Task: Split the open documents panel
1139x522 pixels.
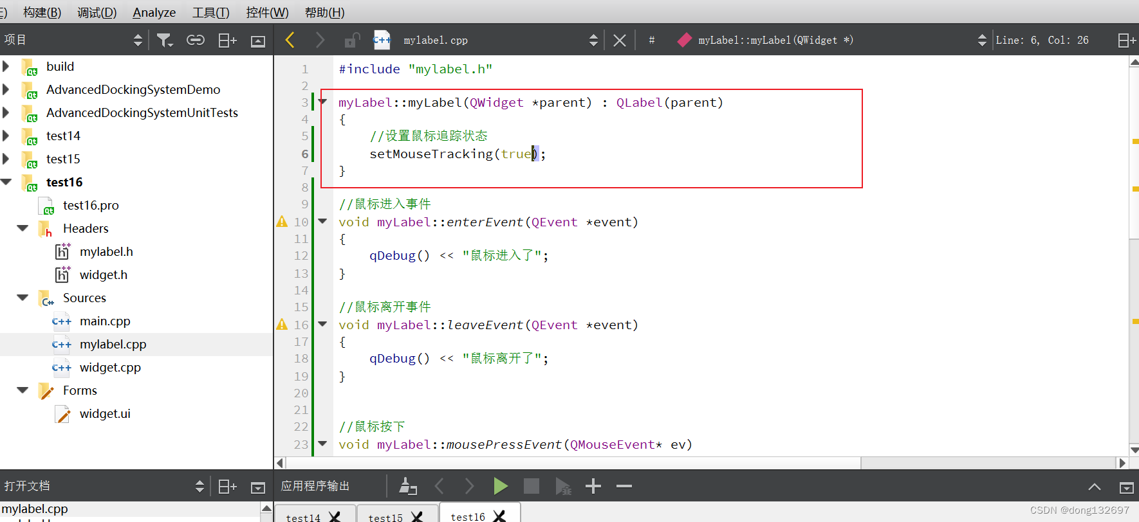Action: (227, 487)
